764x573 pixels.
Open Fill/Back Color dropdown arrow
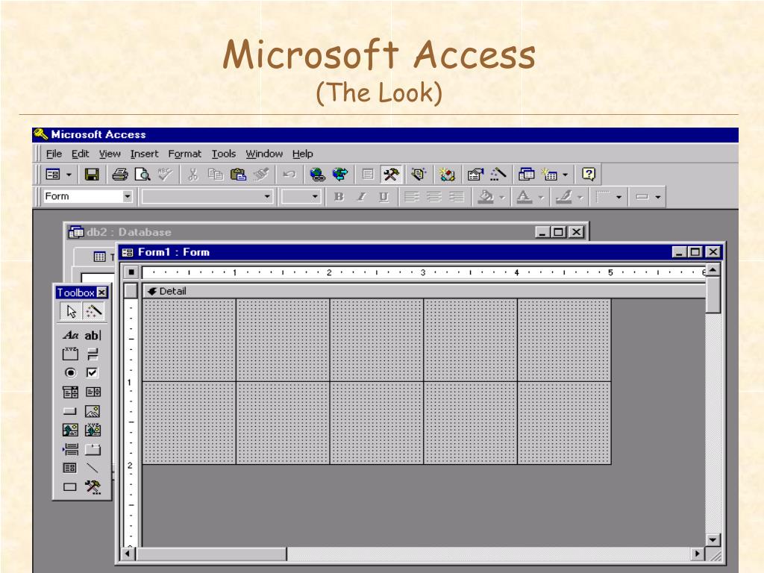point(502,197)
